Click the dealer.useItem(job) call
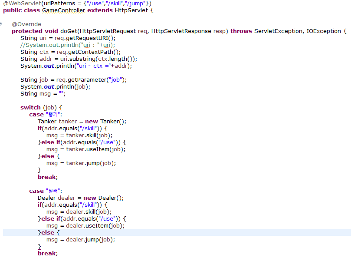351x261 pixels. click(94, 225)
